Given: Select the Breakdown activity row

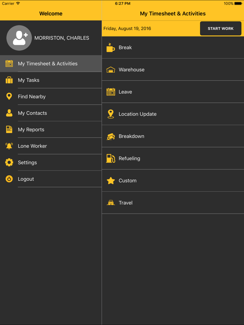Looking at the screenshot, I should click(173, 136).
